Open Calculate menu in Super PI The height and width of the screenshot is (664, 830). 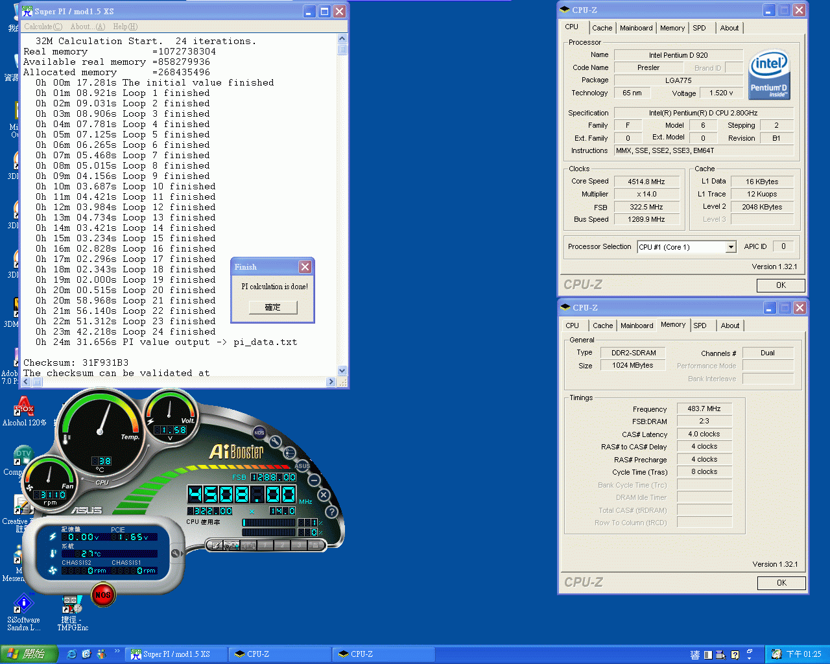tap(43, 27)
